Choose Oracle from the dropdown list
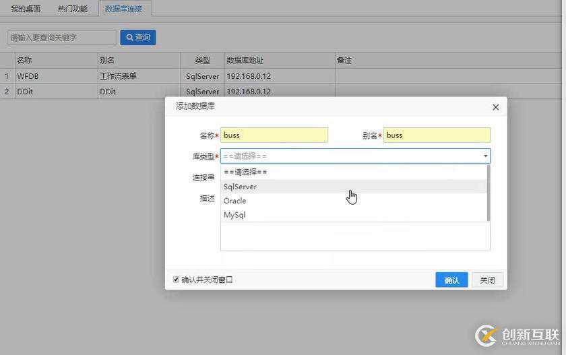This screenshot has height=355, width=566. [x=354, y=201]
